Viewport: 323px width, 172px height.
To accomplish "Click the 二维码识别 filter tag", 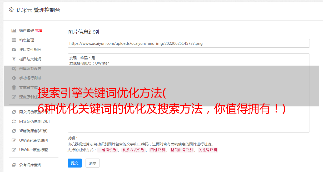I will [107, 150].
